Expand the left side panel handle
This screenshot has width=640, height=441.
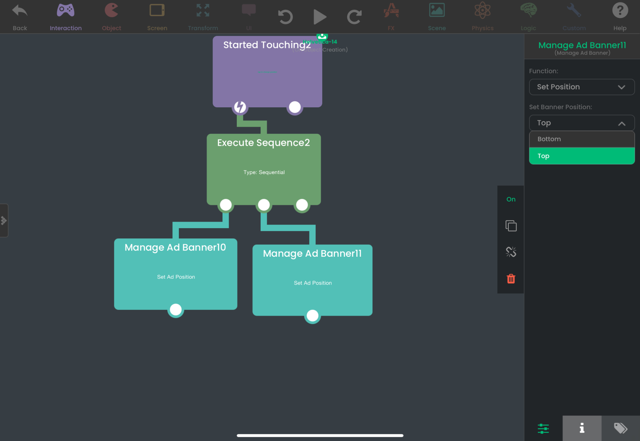(x=4, y=220)
